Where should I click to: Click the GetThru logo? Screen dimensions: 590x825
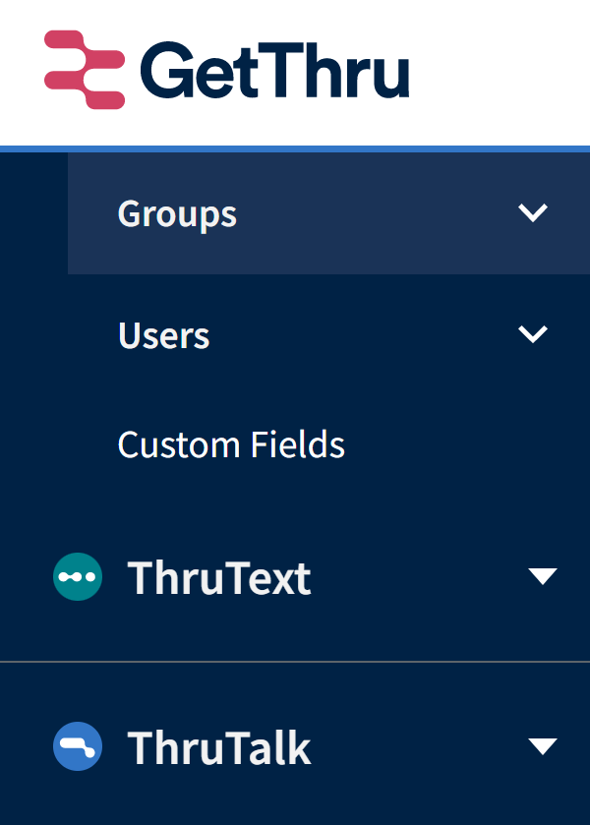[x=227, y=70]
